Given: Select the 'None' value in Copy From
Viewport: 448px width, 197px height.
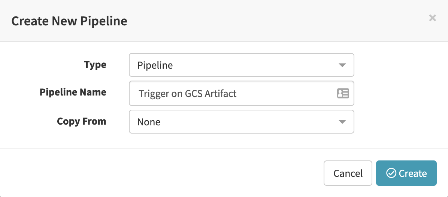Looking at the screenshot, I should [x=149, y=122].
